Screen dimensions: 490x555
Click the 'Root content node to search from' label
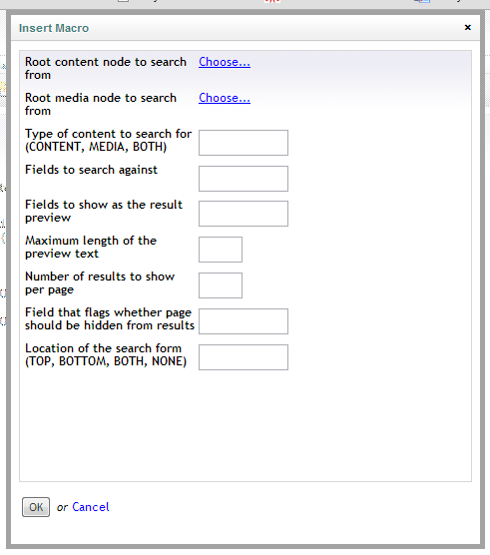click(x=106, y=68)
